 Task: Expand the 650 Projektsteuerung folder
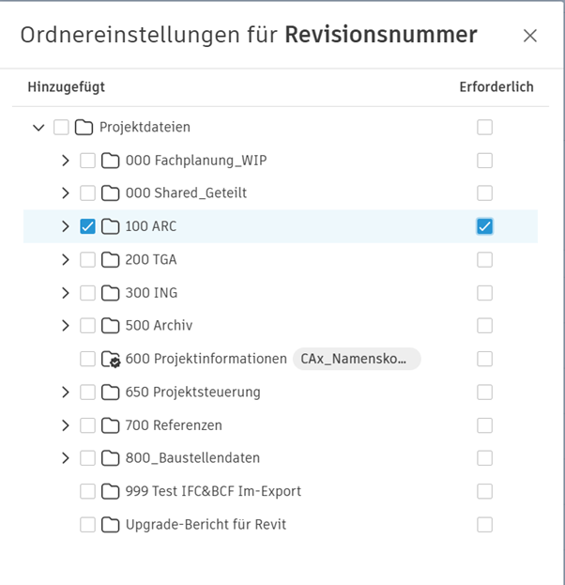pos(65,392)
